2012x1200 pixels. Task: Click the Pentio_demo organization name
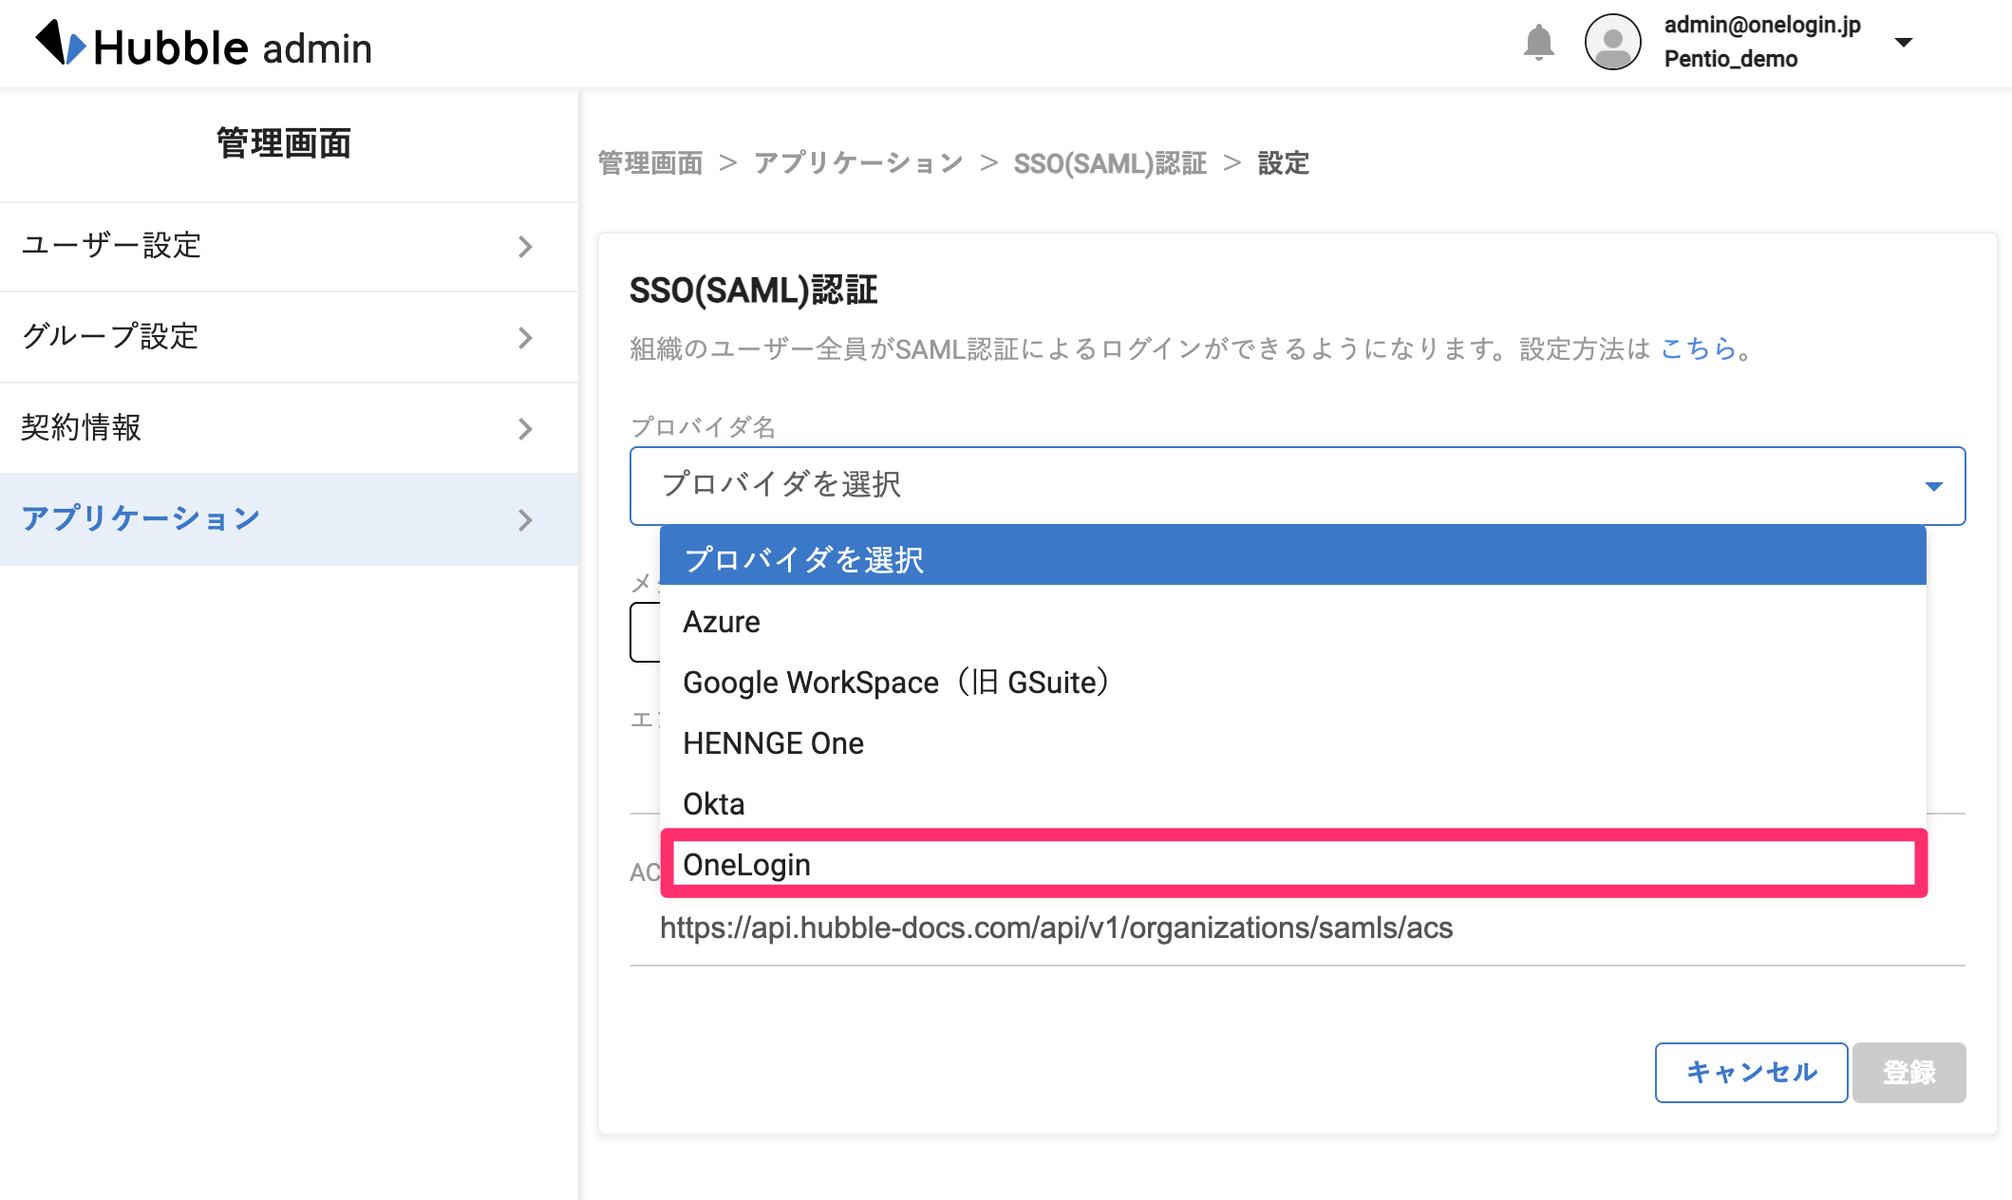click(1730, 59)
